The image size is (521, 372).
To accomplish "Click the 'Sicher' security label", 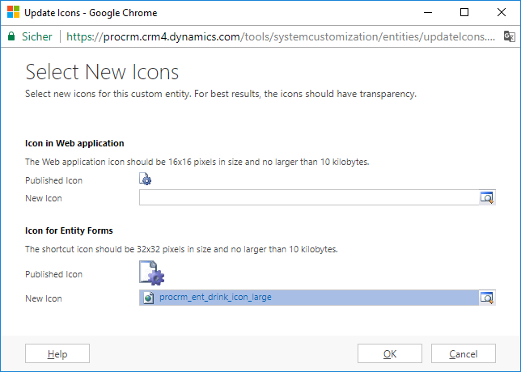I will pyautogui.click(x=36, y=36).
